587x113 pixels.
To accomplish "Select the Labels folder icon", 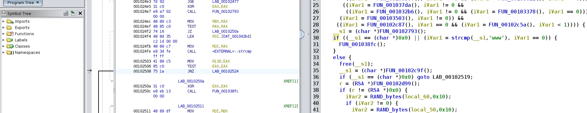I will (10, 40).
